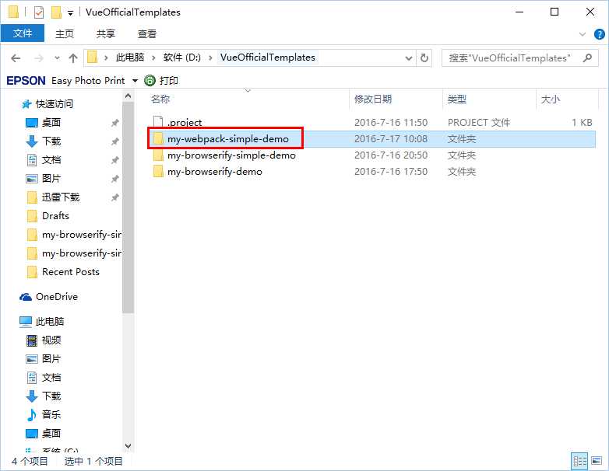Viewport: 609px width, 471px height.
Task: Click the .project file icon
Action: (157, 123)
